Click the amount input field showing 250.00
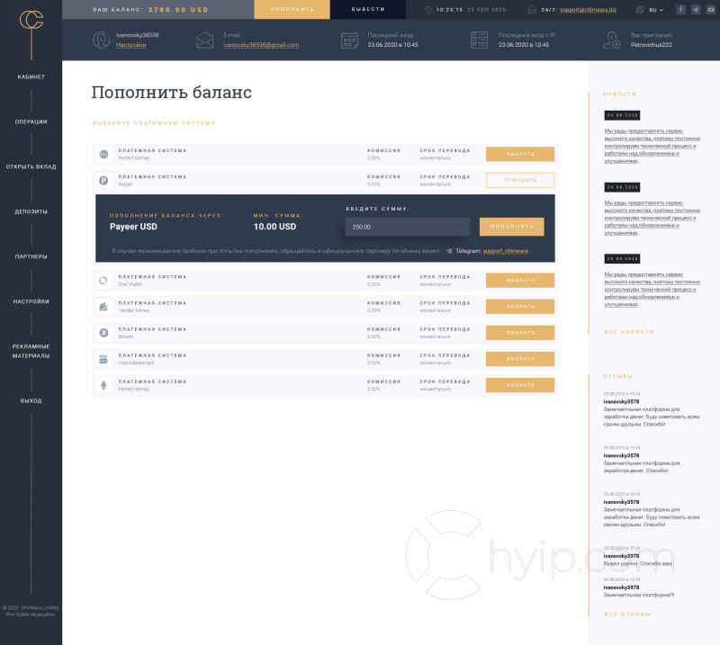720x645 pixels. [408, 227]
